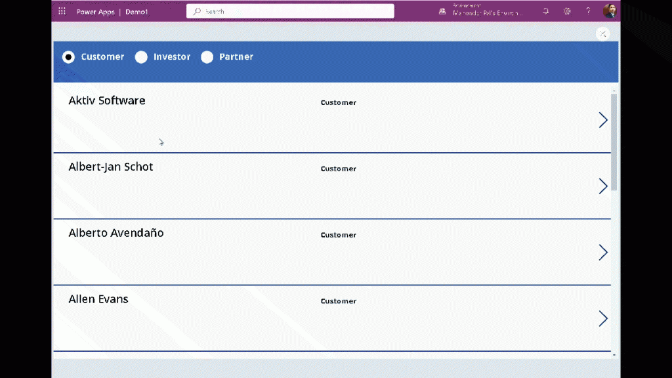Open Aktiv Software details chevron
Viewport: 672px width, 378px height.
[x=603, y=120]
